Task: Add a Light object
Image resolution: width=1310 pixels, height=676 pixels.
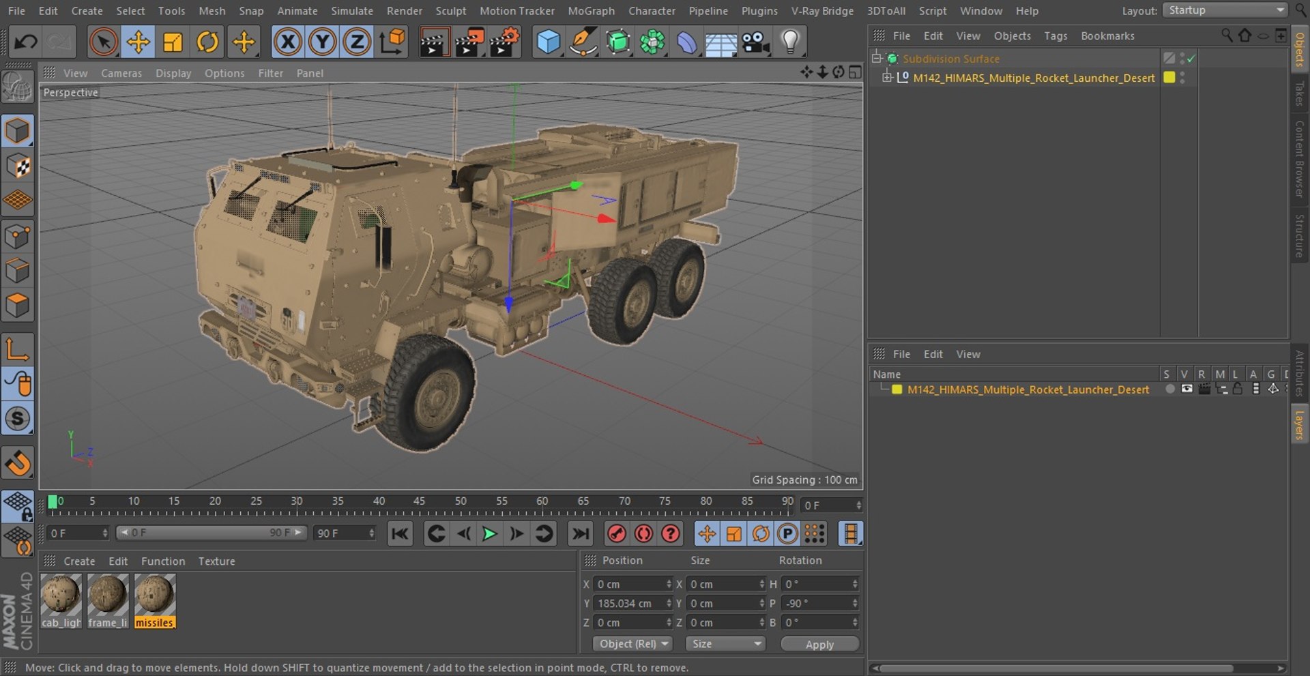Action: pos(790,42)
